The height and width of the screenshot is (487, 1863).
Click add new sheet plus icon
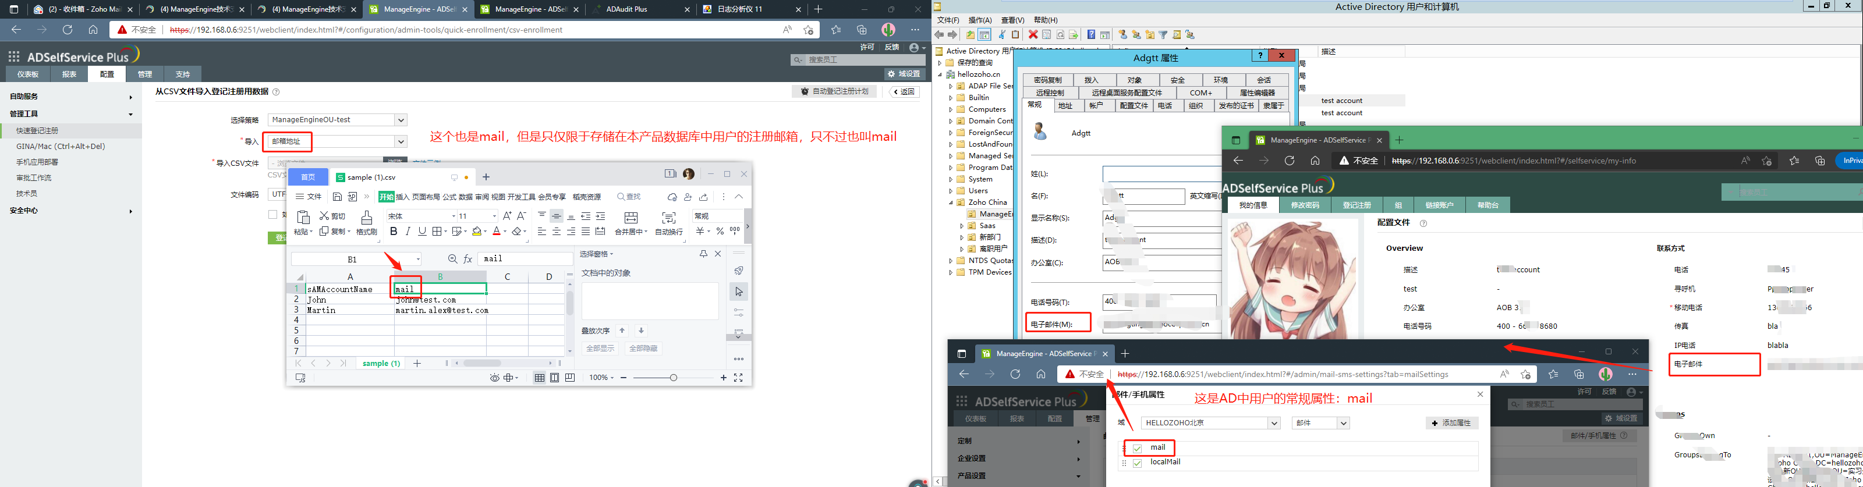point(417,364)
